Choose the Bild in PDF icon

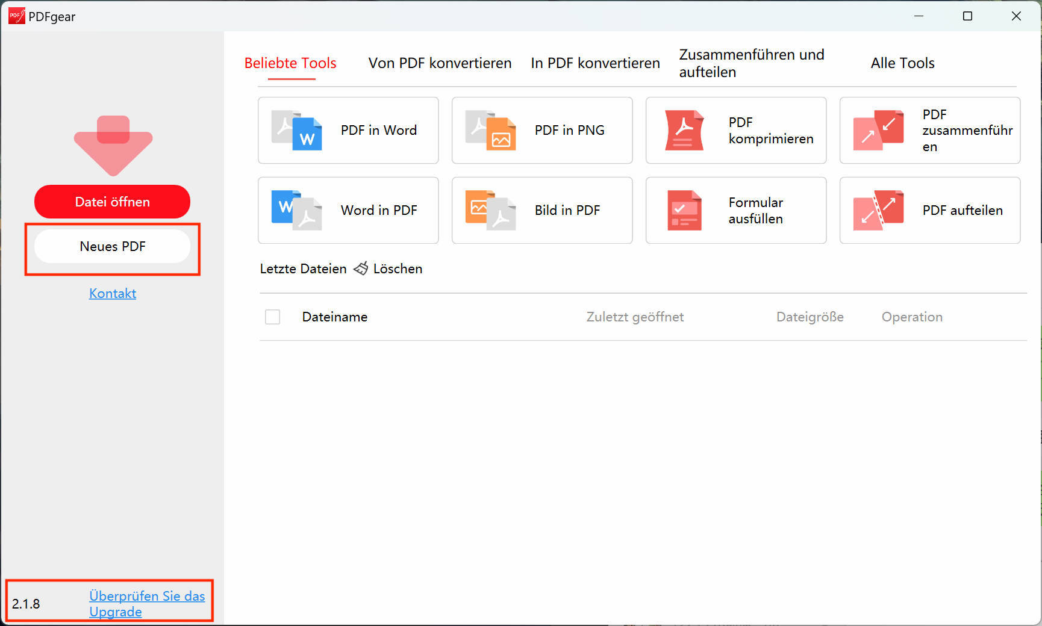(490, 210)
